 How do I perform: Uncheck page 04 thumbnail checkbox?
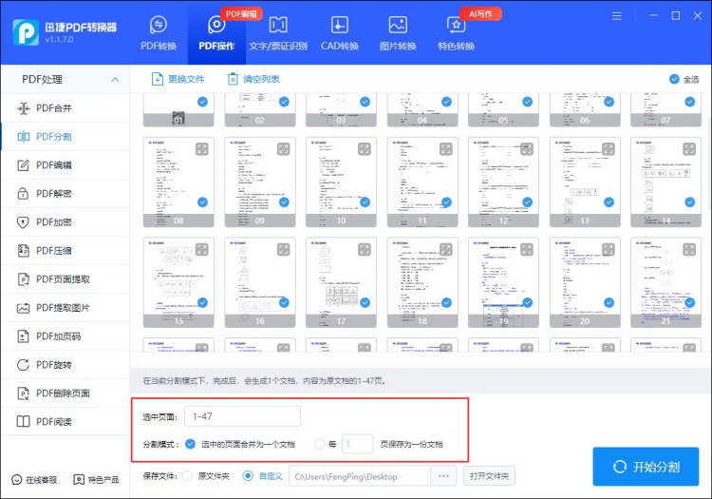tap(446, 102)
